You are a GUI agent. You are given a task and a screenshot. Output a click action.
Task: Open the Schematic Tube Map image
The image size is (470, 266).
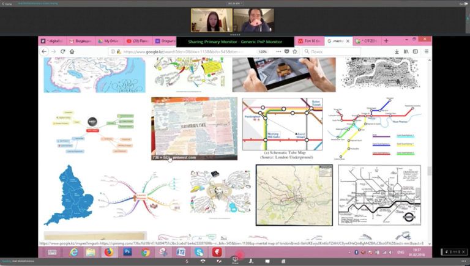[282, 126]
